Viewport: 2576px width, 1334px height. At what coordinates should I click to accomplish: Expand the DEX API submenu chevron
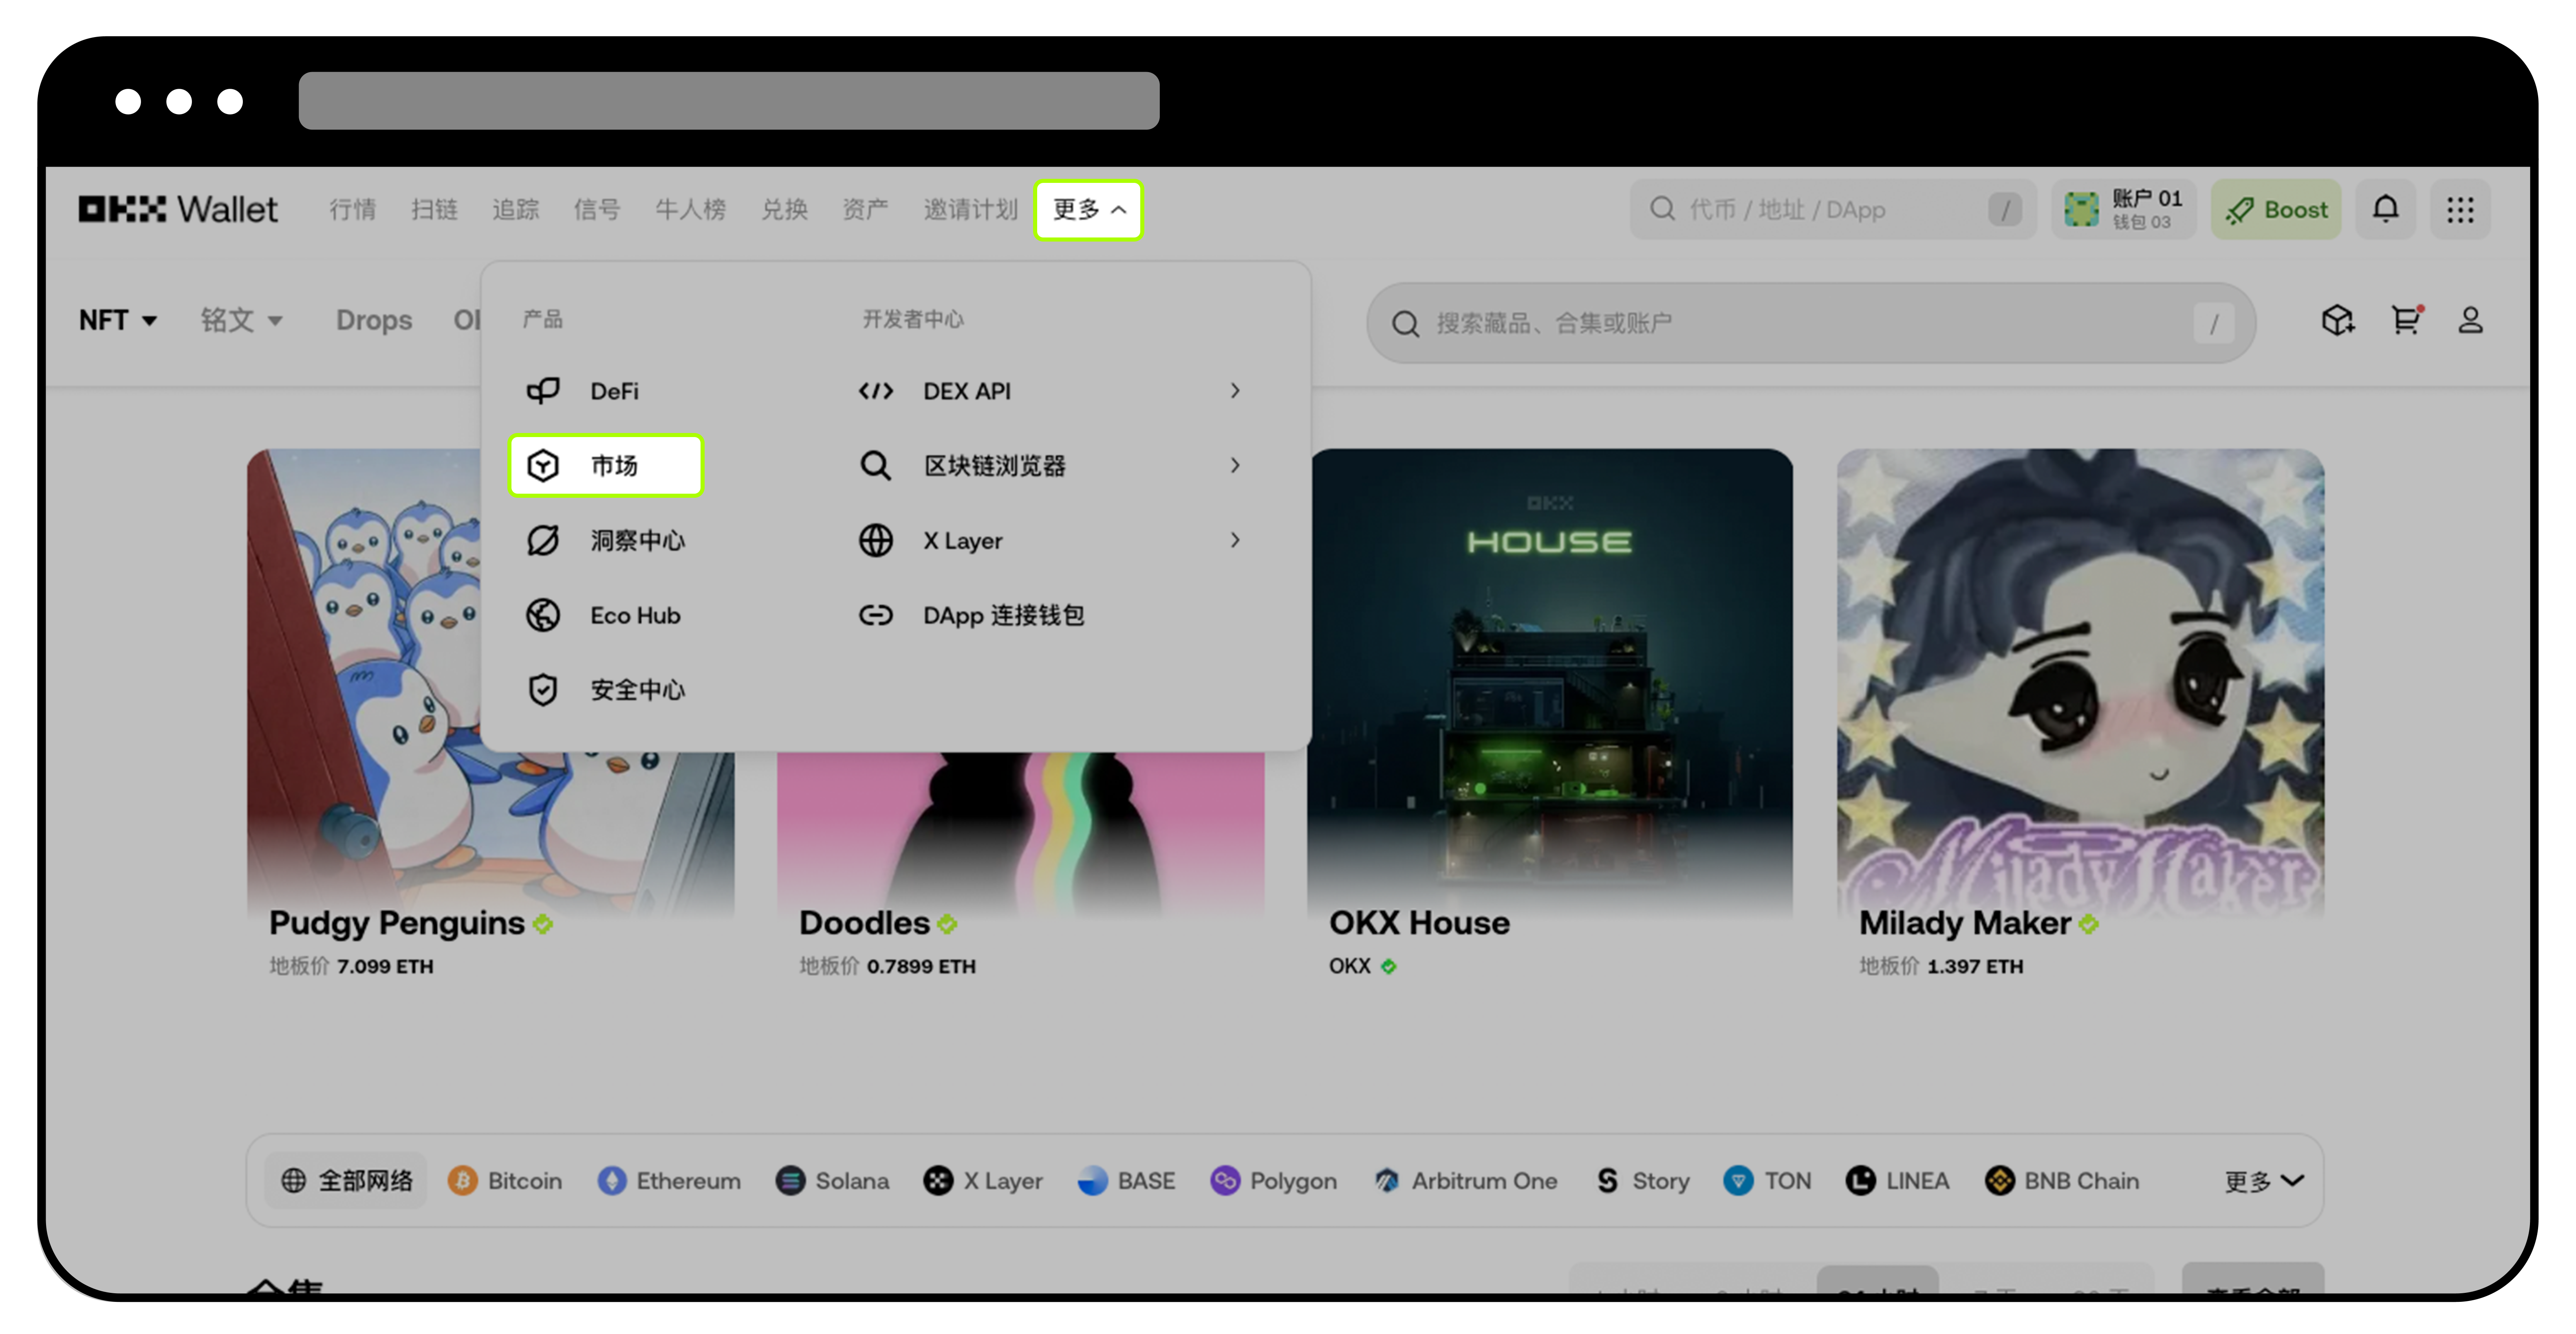tap(1235, 391)
